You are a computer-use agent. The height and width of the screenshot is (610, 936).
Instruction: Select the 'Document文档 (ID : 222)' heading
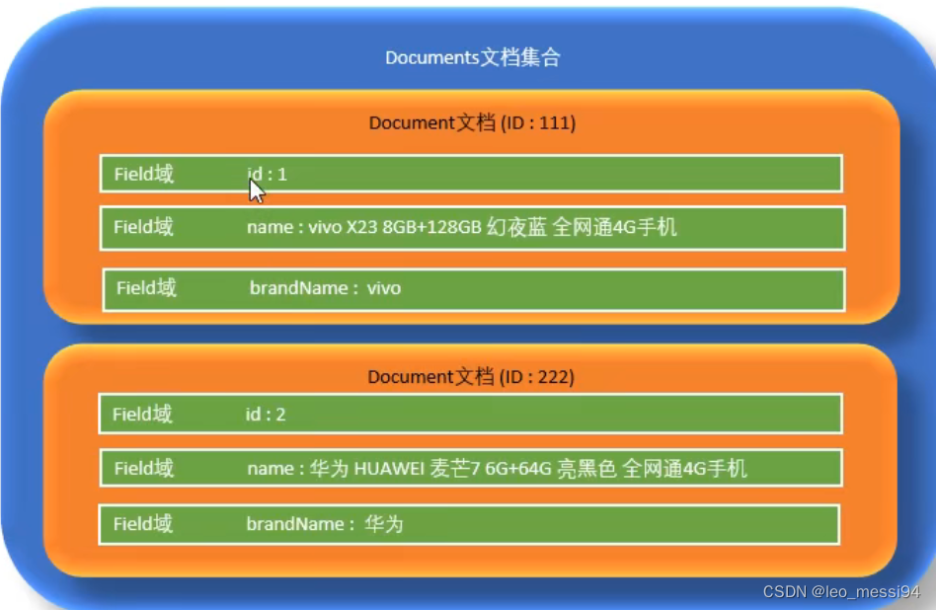[471, 377]
